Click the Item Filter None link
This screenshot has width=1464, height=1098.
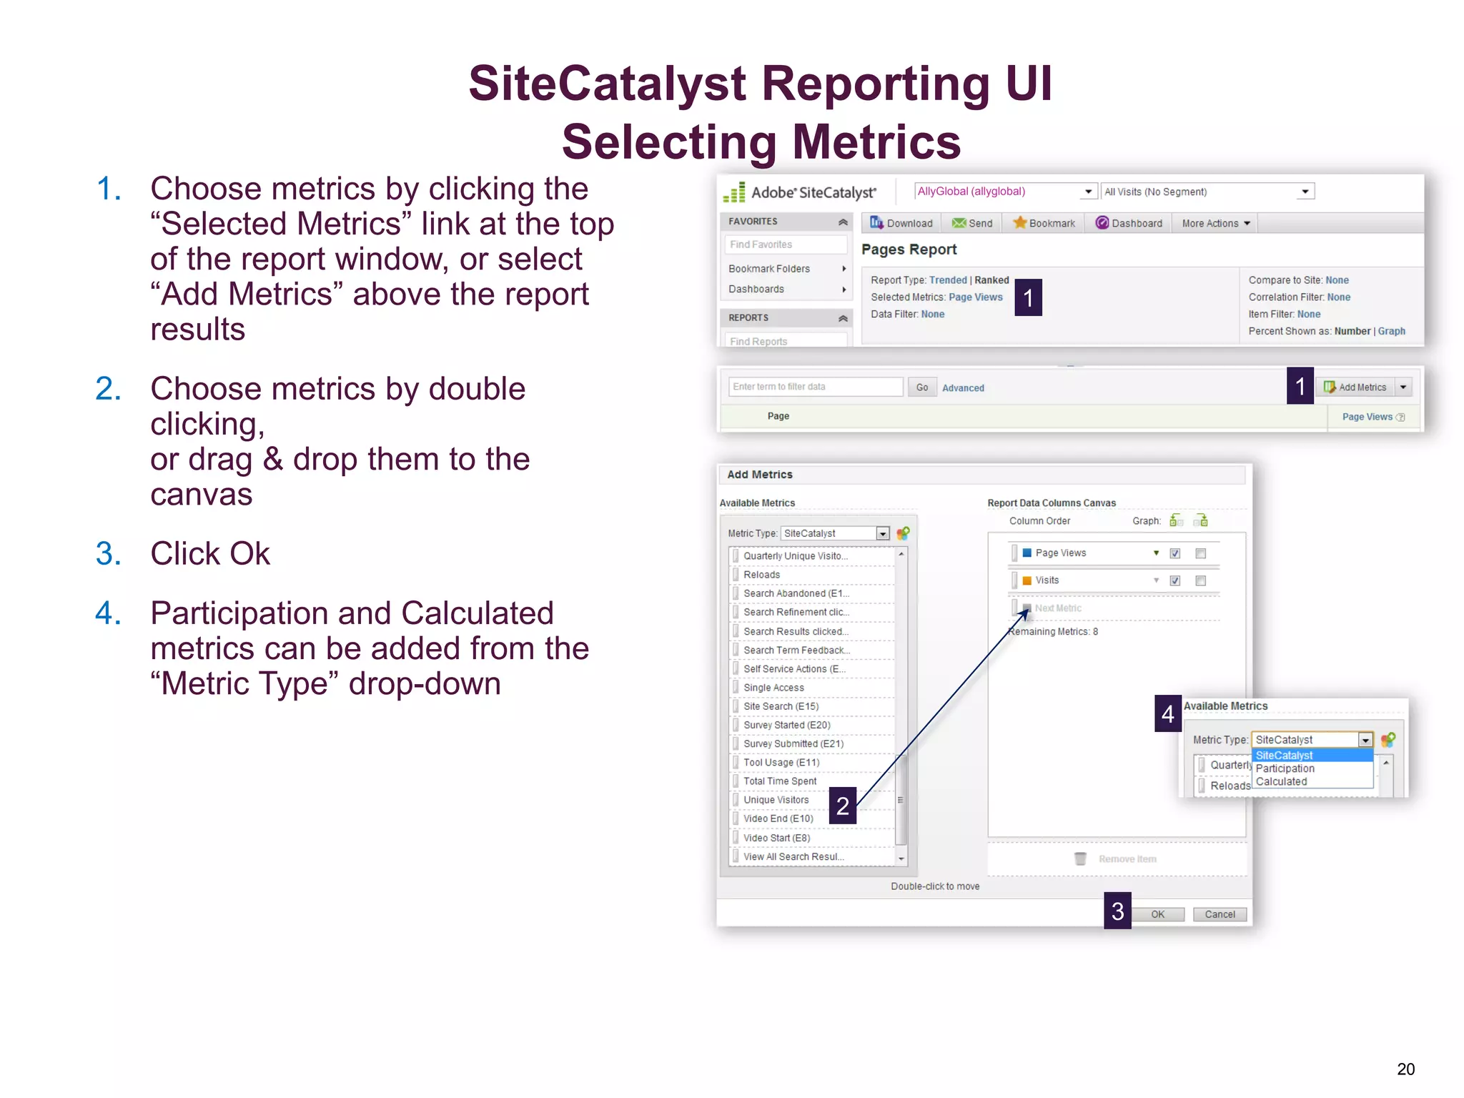[x=1309, y=315]
